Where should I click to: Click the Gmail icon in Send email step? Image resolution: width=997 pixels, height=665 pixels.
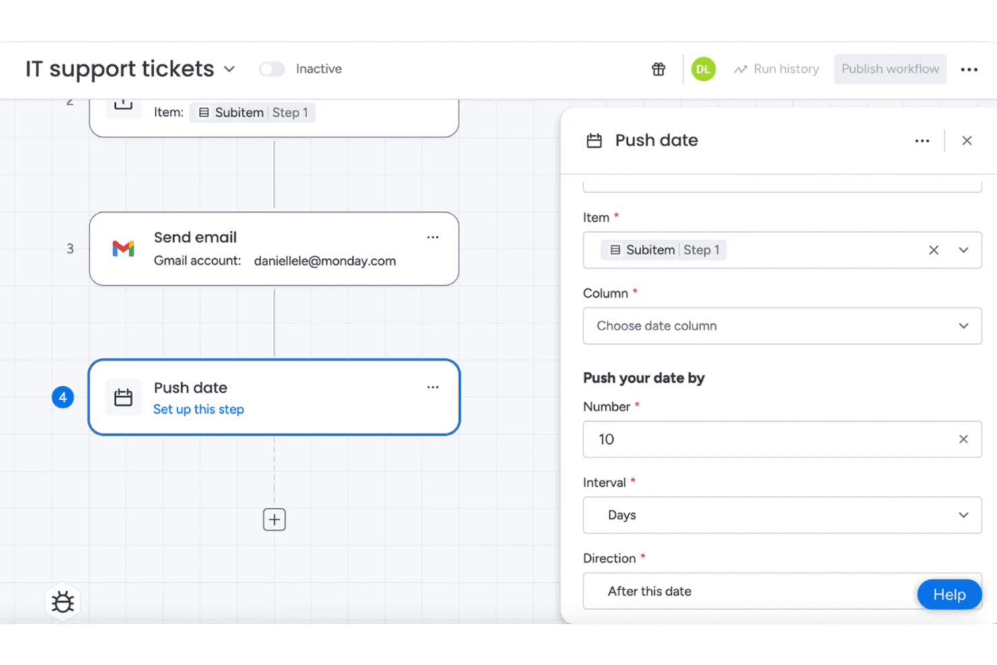(123, 249)
